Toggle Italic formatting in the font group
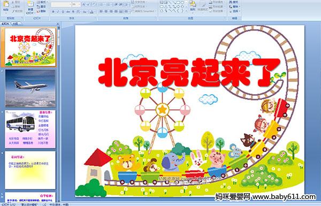The height and width of the screenshot is (206, 321). [58, 12]
